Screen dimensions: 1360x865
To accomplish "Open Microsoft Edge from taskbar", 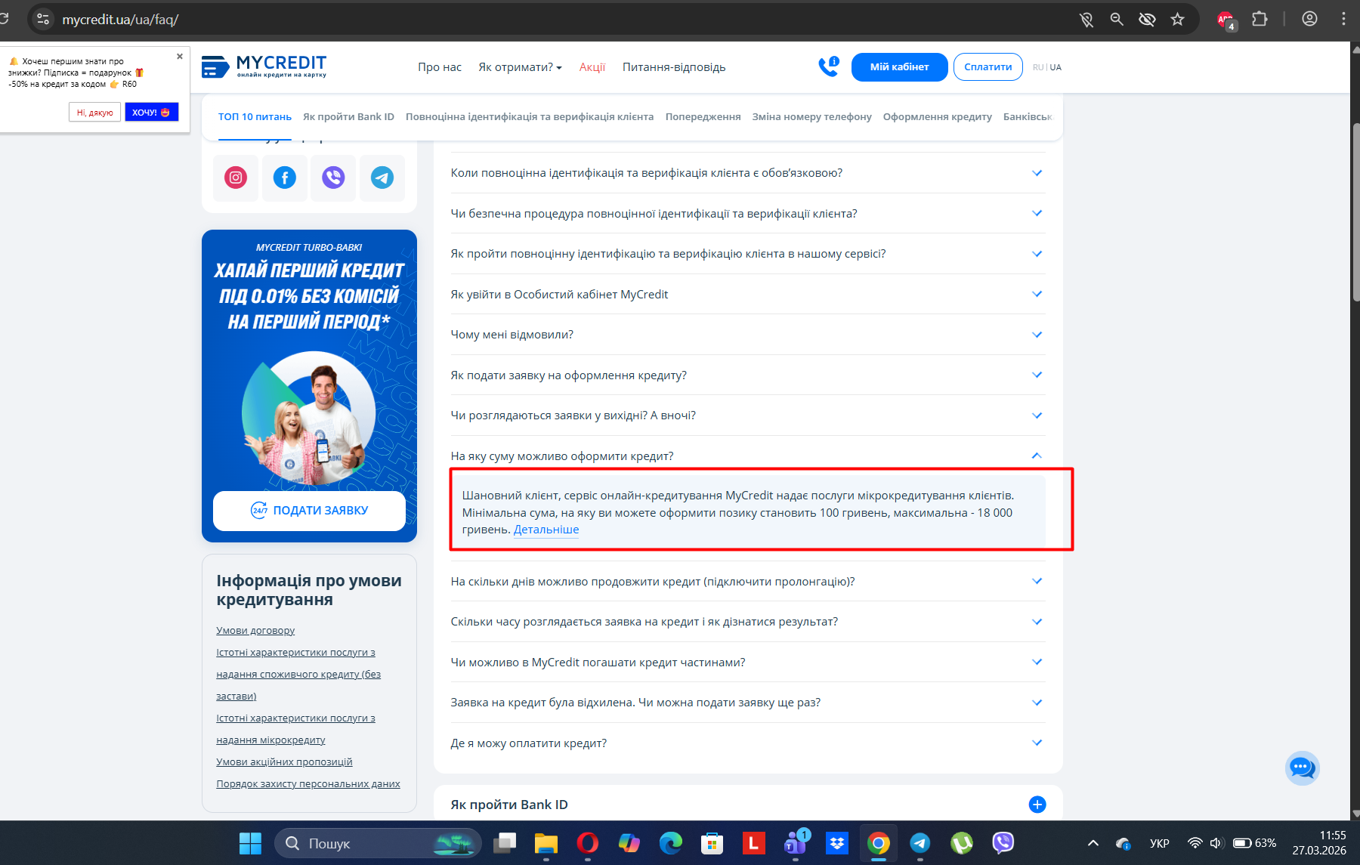I will point(671,843).
